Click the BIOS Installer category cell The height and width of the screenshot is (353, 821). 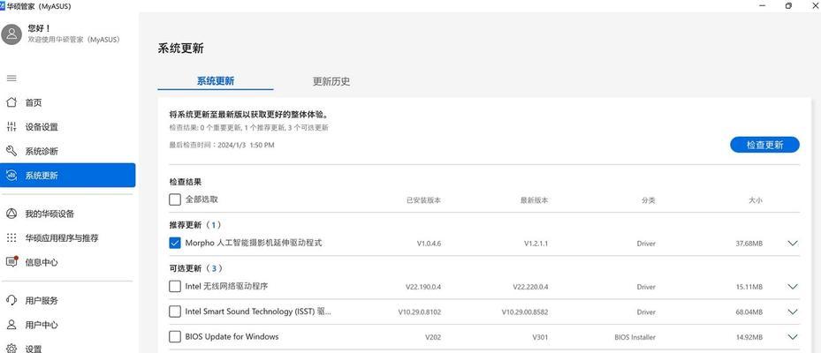click(x=635, y=337)
